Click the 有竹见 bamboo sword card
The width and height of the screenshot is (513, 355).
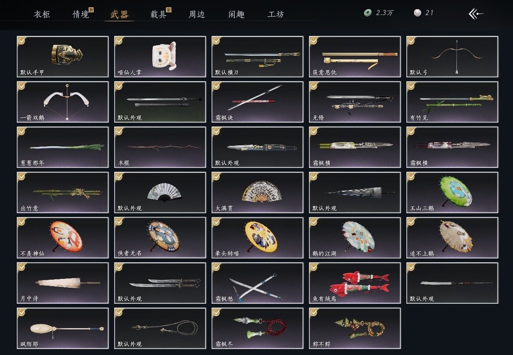point(452,102)
